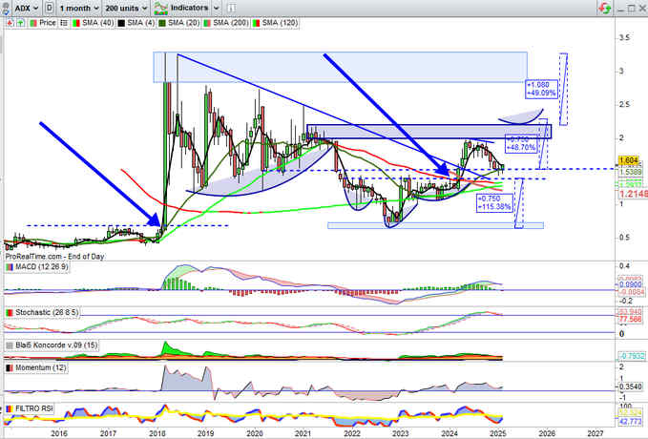Click the Momentum black-red icon
Image resolution: width=648 pixels, height=439 pixels.
tap(10, 367)
